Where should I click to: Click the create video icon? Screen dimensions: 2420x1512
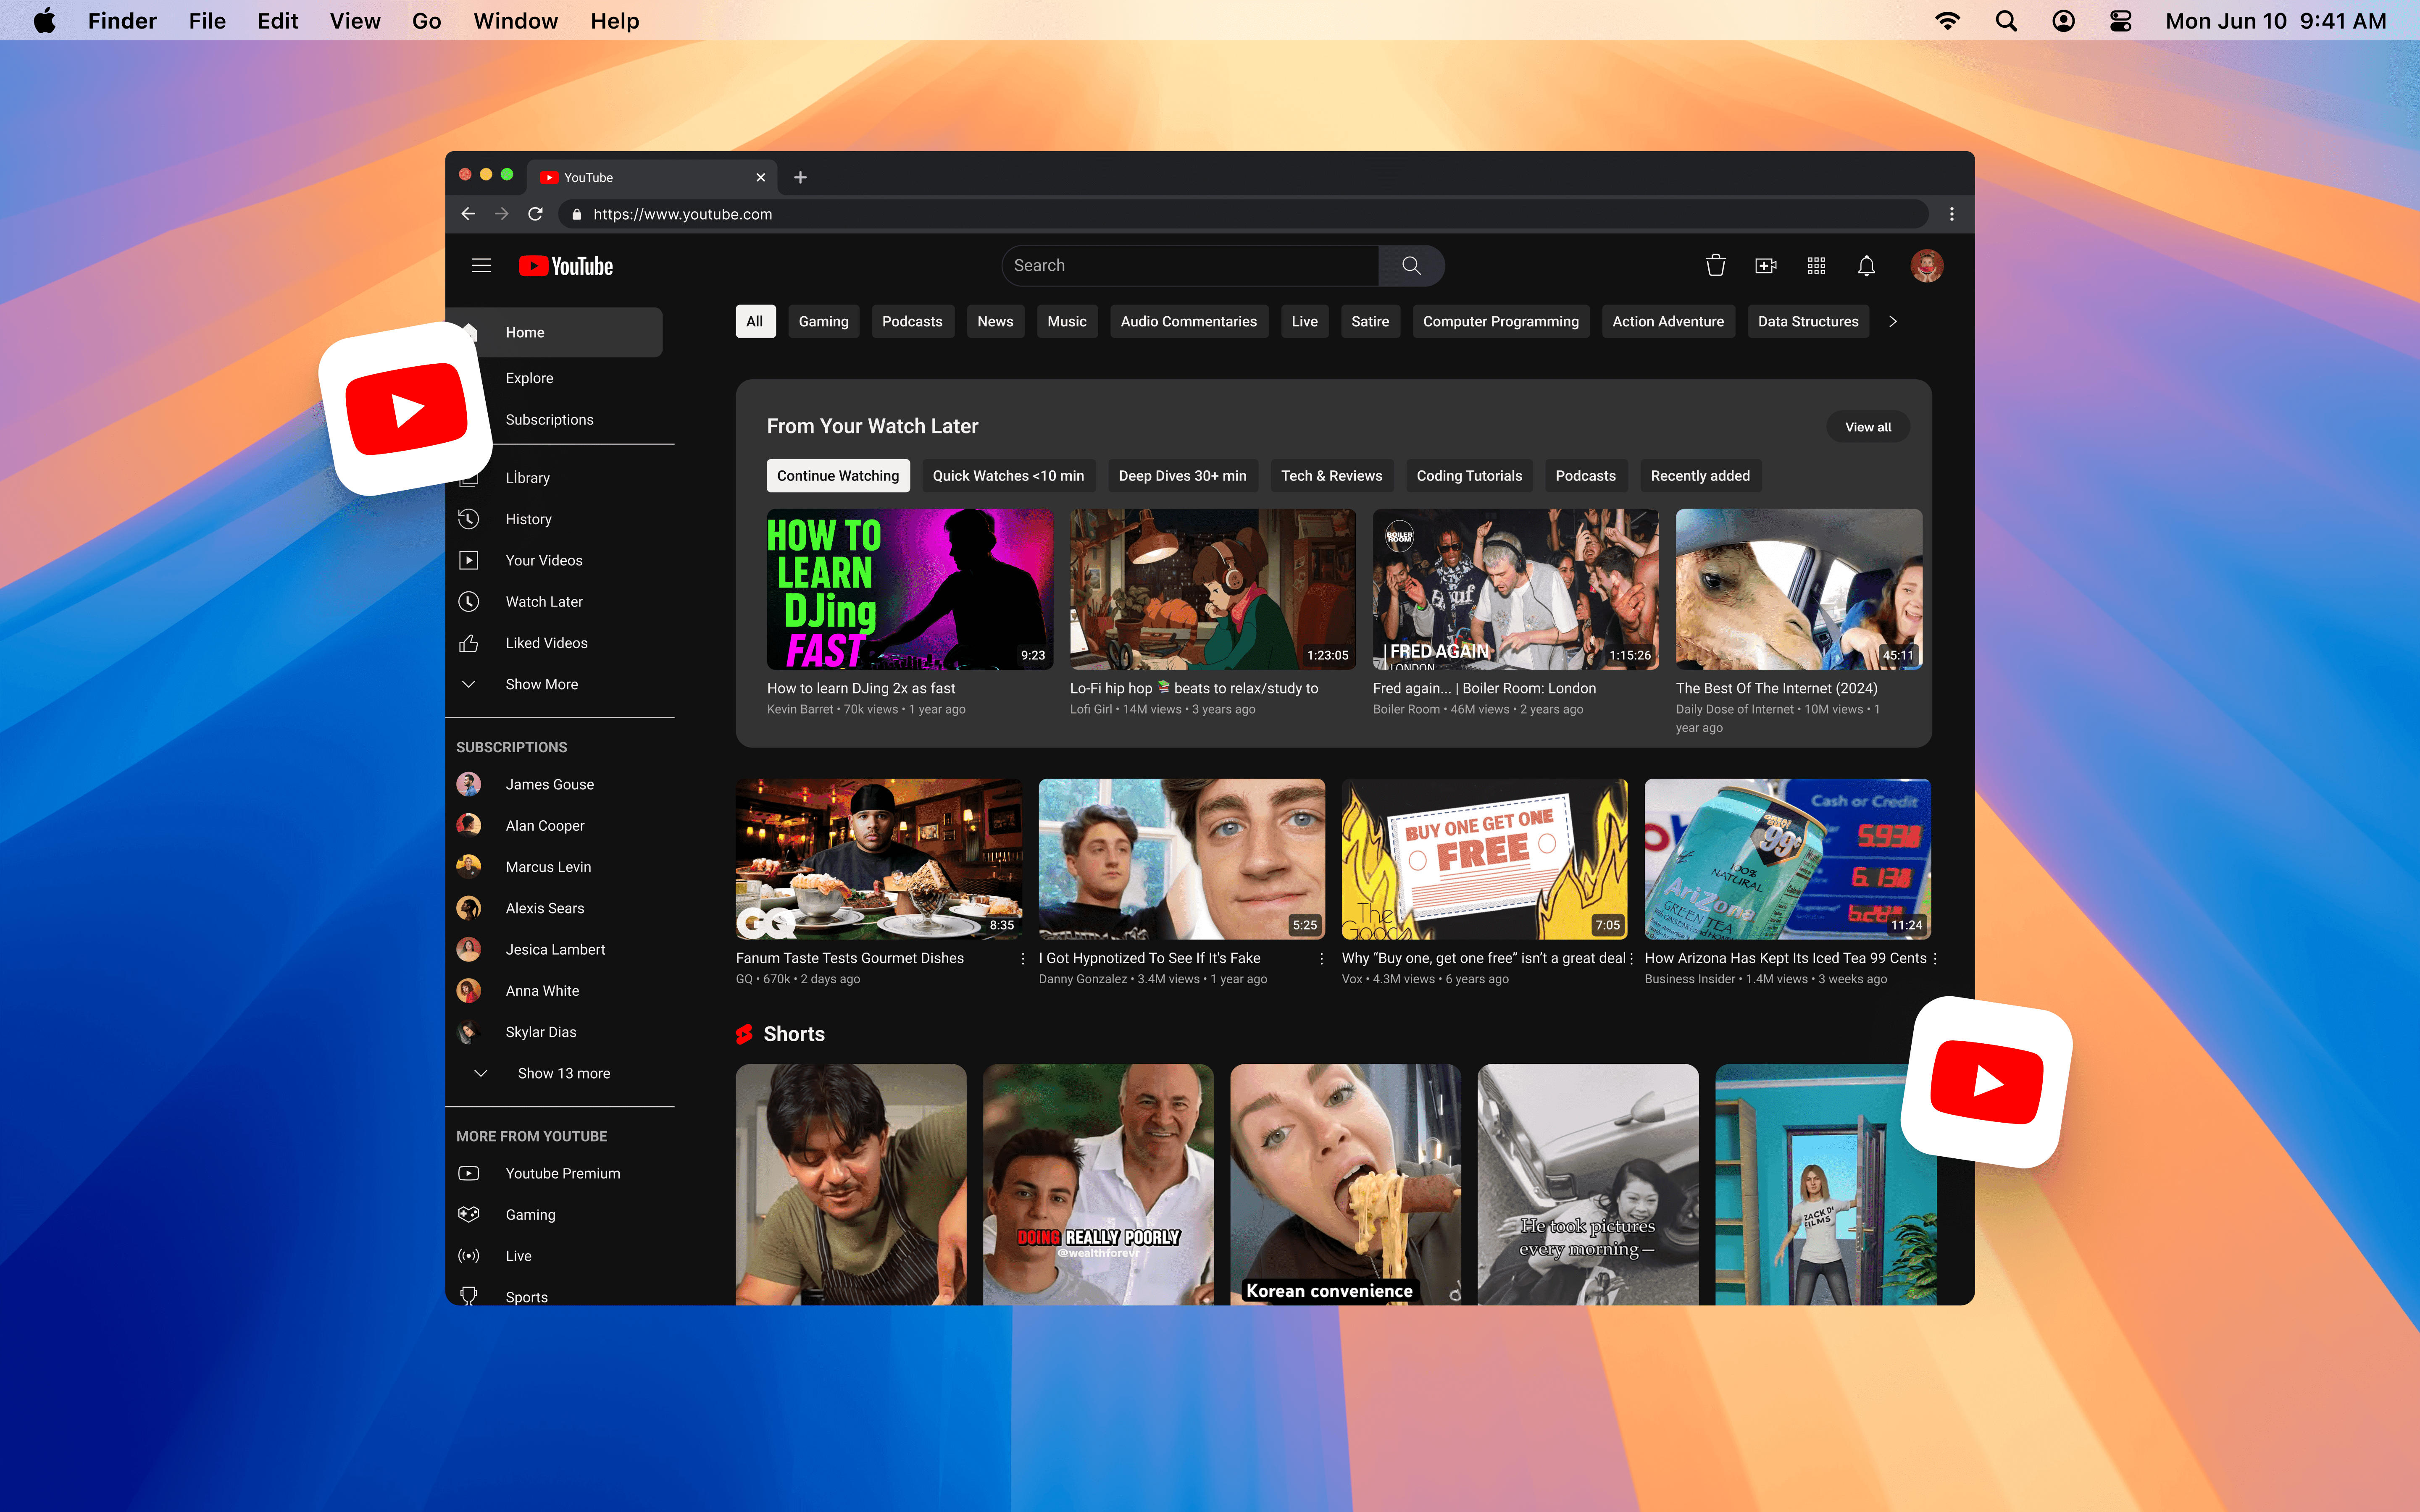pyautogui.click(x=1766, y=265)
